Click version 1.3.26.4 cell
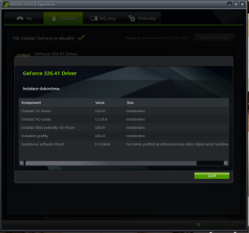 101,119
